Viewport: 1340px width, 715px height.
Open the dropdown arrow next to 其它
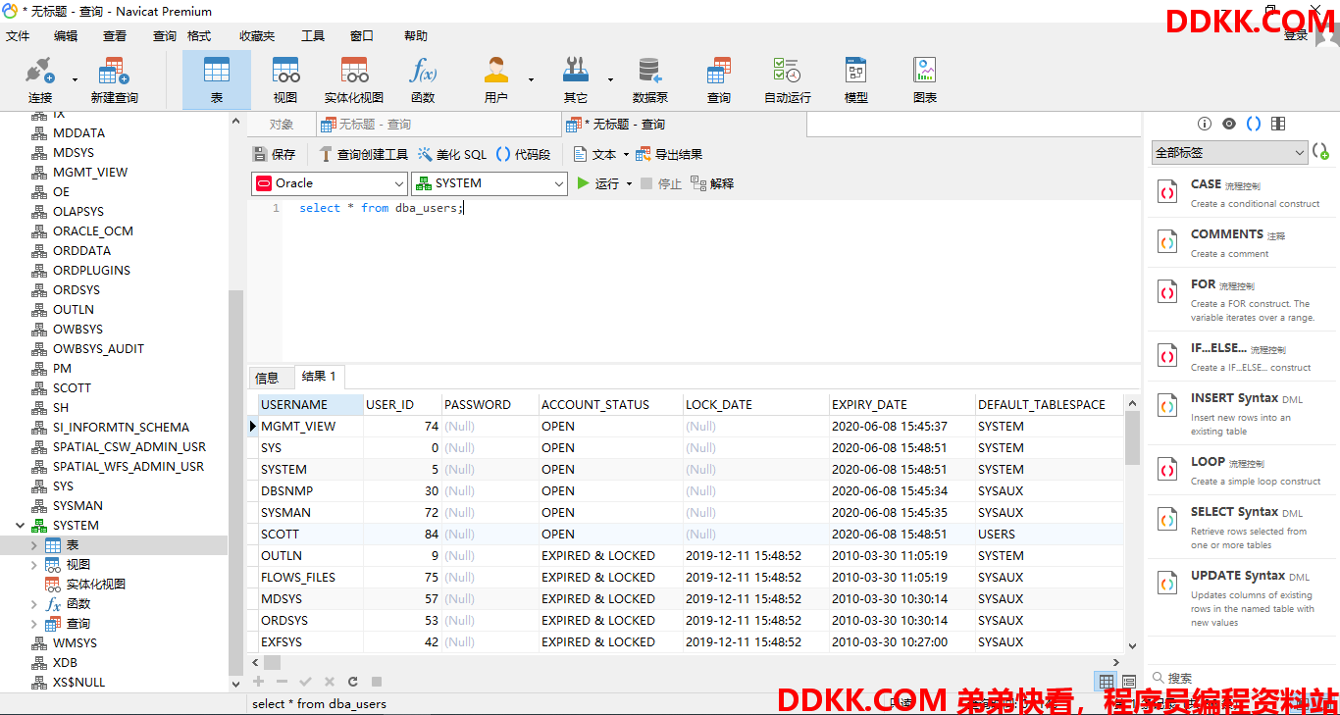tap(610, 79)
